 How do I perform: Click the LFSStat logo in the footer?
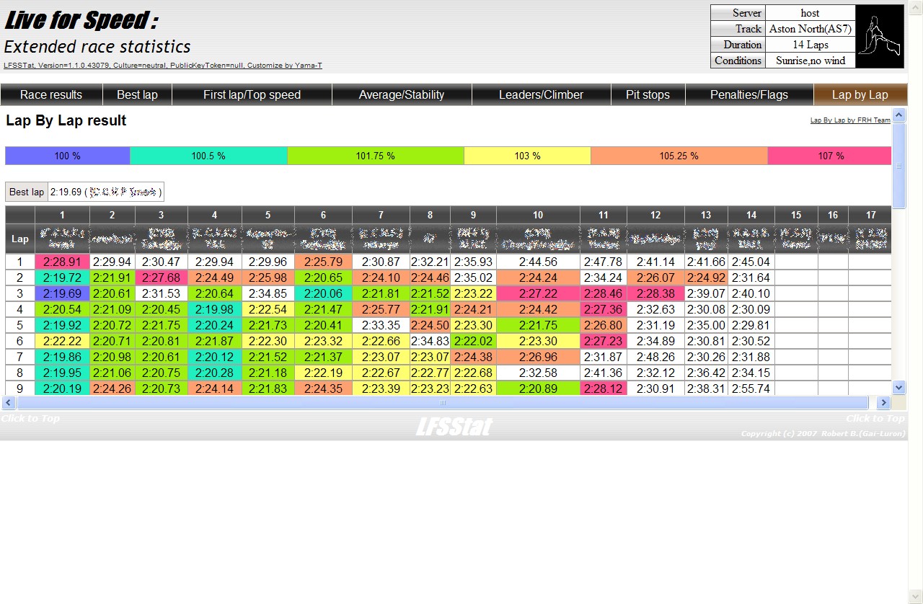click(454, 427)
